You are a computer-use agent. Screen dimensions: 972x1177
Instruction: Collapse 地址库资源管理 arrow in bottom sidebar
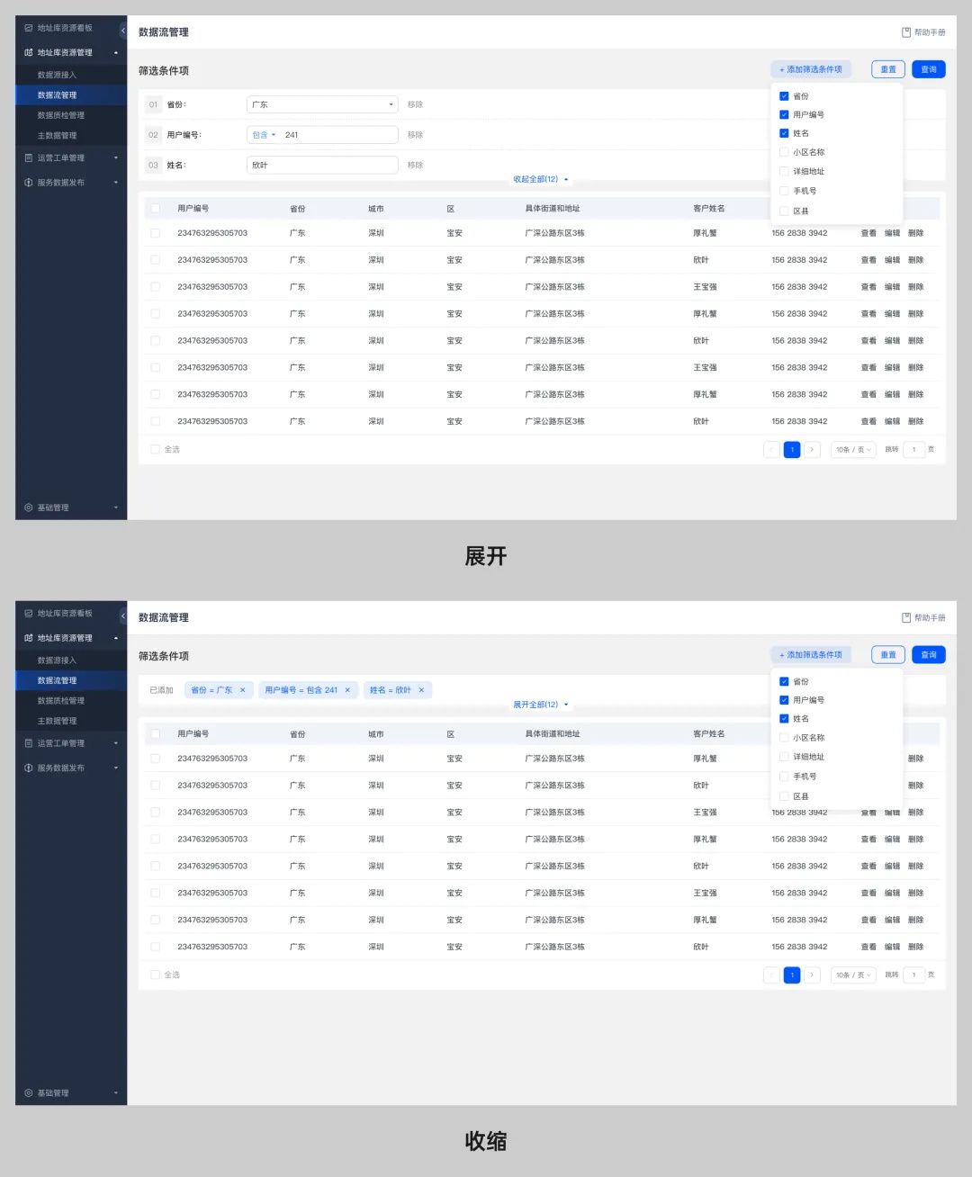[116, 637]
